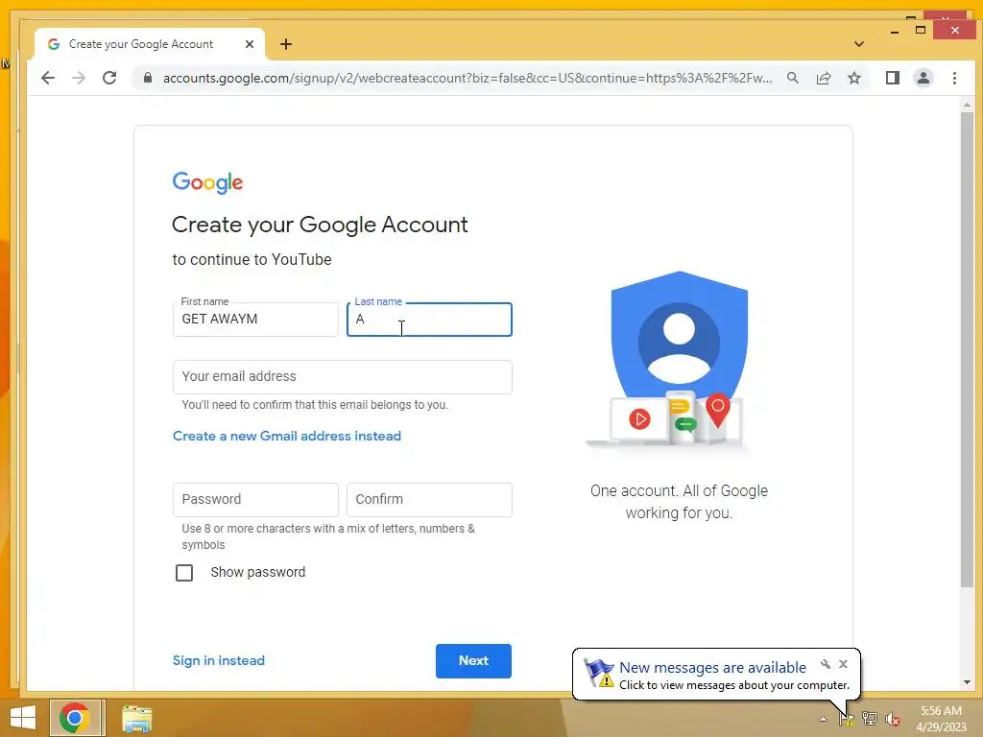The image size is (983, 737).
Task: Click the Create your Google Account heading
Action: pyautogui.click(x=320, y=225)
